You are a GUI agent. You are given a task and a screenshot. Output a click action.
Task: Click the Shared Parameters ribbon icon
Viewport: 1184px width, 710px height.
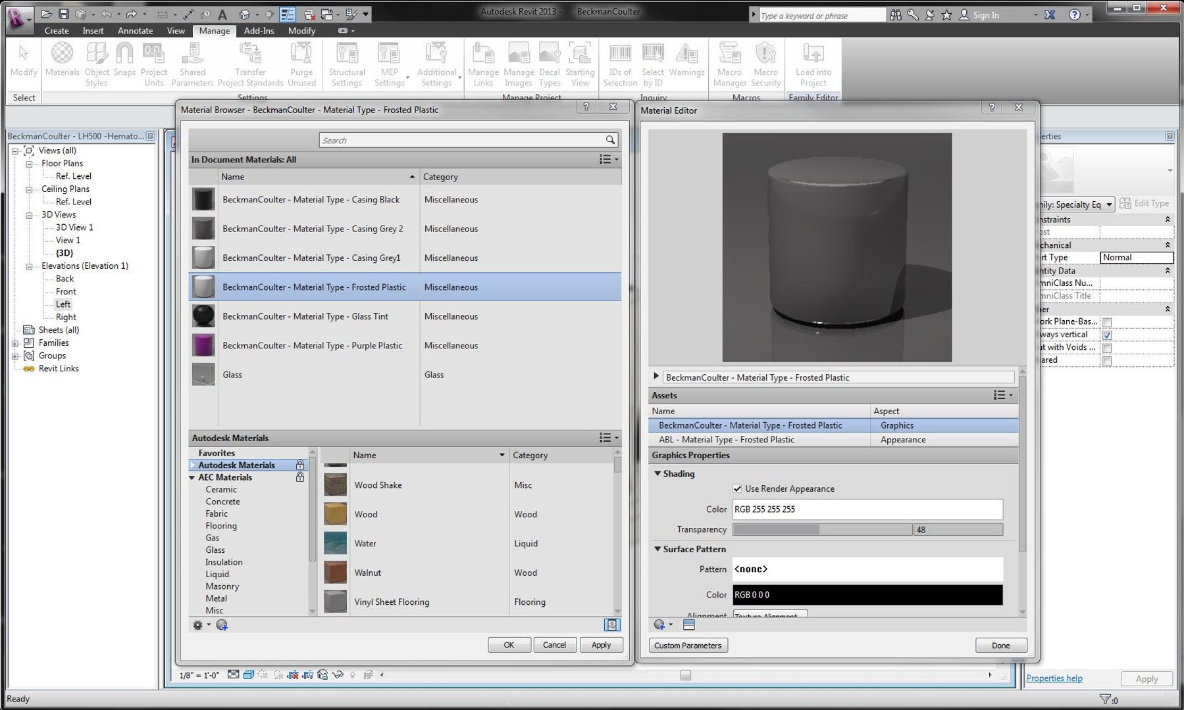(192, 64)
